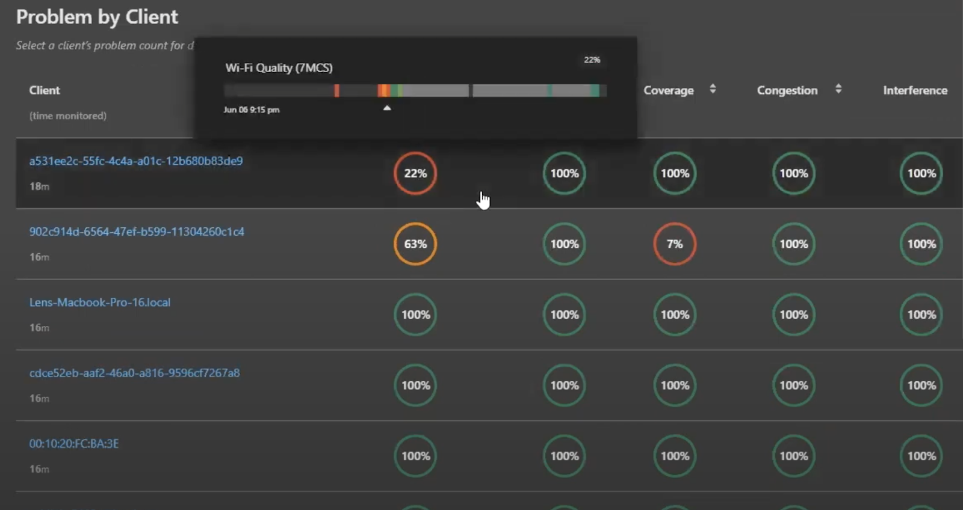The image size is (963, 510).
Task: Click the Client column header
Action: tap(45, 90)
